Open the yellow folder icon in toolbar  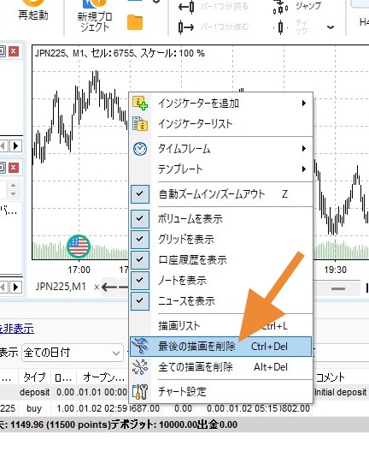click(x=135, y=22)
